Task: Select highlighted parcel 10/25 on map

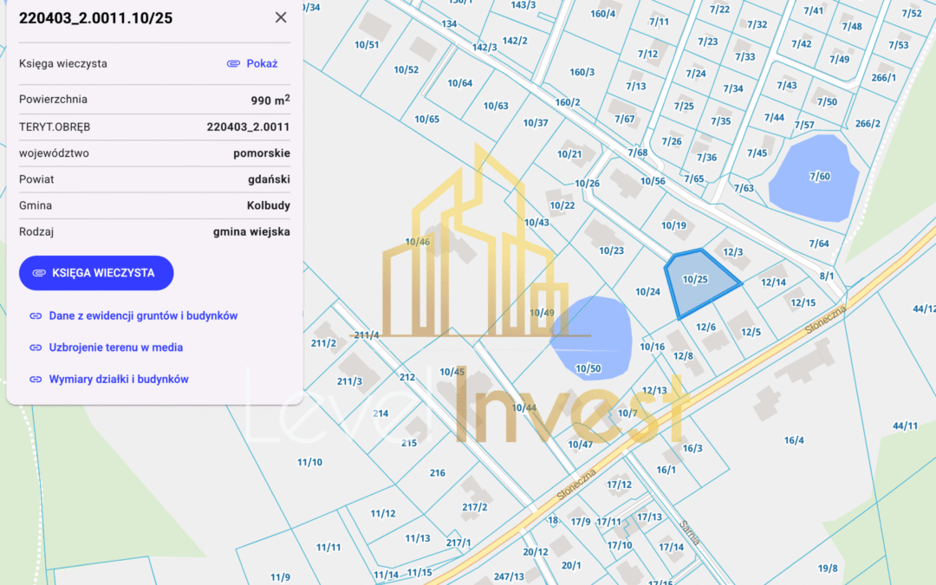Action: (695, 279)
